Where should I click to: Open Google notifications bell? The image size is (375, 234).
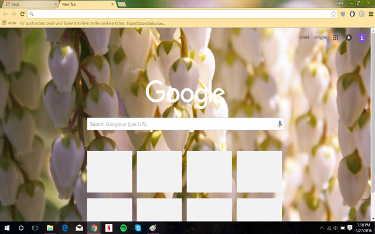pos(349,37)
